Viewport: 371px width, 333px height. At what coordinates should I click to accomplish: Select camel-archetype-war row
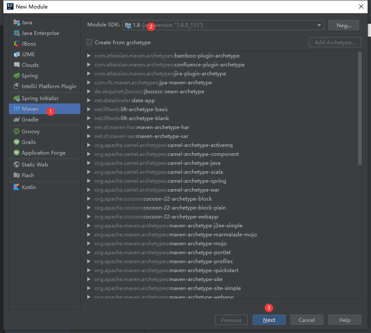tap(222, 190)
